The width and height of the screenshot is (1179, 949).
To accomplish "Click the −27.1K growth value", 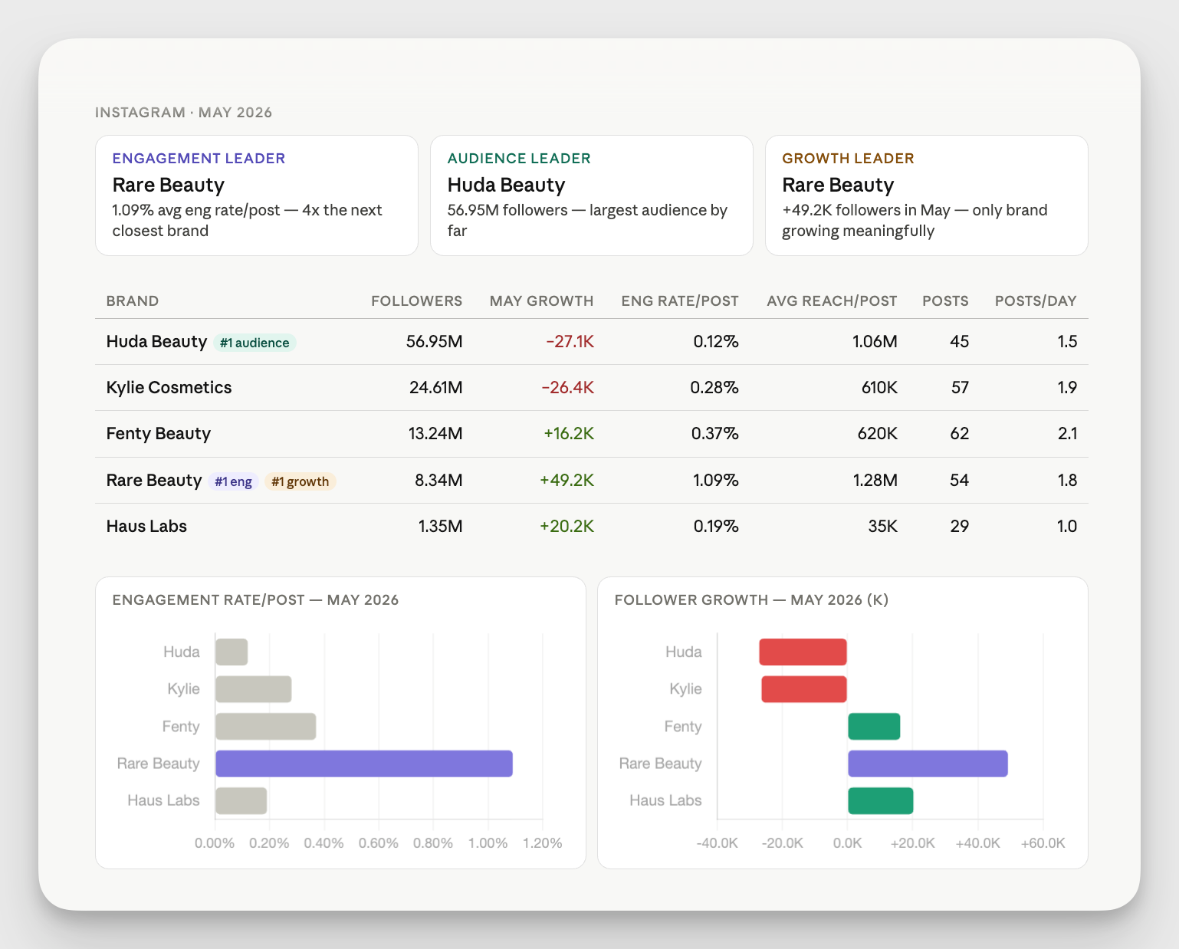I will coord(570,342).
